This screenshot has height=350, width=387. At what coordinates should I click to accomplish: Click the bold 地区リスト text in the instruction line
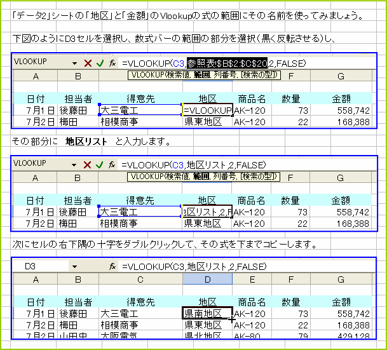coord(86,142)
